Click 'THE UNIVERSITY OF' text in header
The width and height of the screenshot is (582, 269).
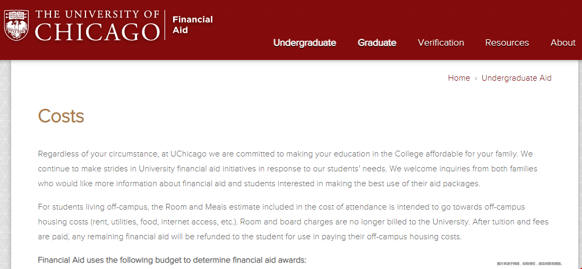[x=98, y=15]
